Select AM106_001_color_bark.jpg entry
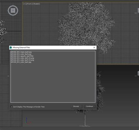The height and width of the screenshot is (130, 139). (21, 62)
